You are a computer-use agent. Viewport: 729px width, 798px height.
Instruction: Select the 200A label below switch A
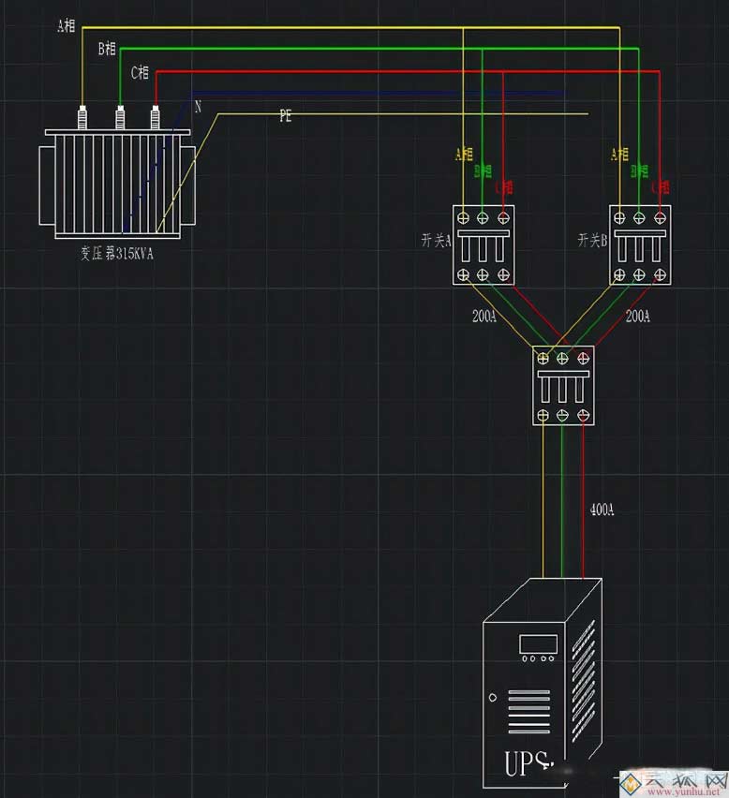pyautogui.click(x=484, y=316)
